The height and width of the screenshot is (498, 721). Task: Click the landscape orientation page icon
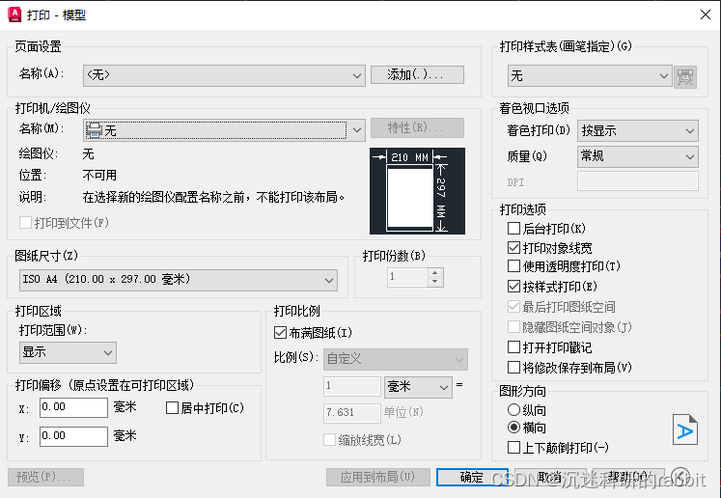[684, 429]
